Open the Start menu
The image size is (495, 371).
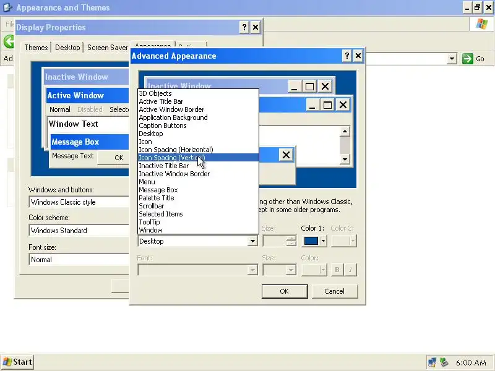coord(17,362)
